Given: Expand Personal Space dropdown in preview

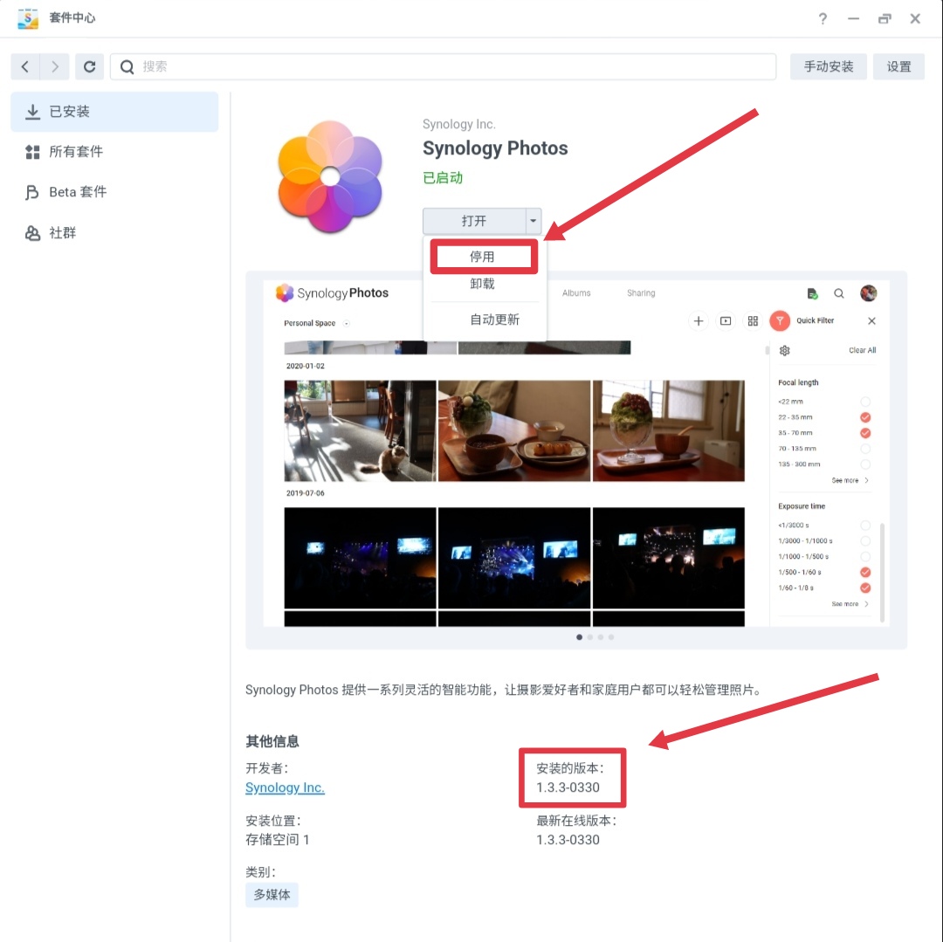Looking at the screenshot, I should point(347,324).
